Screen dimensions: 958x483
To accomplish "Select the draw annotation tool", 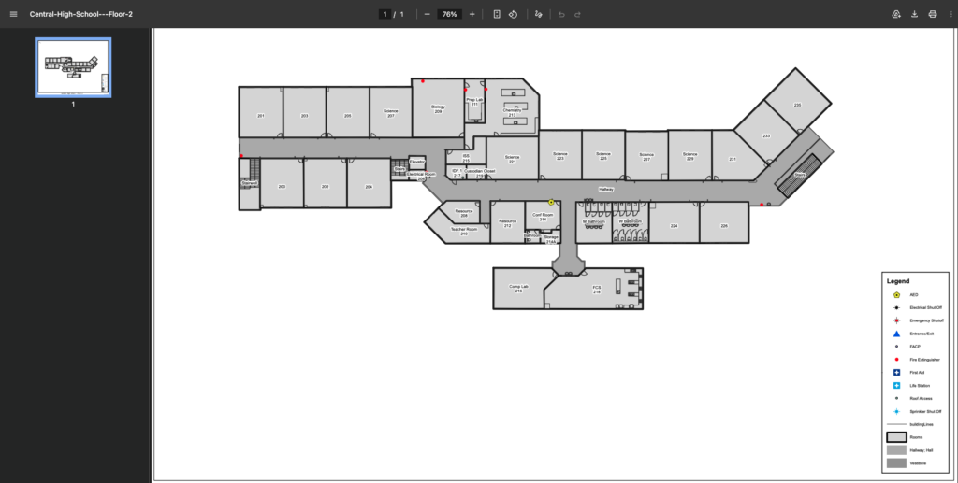I will click(538, 14).
